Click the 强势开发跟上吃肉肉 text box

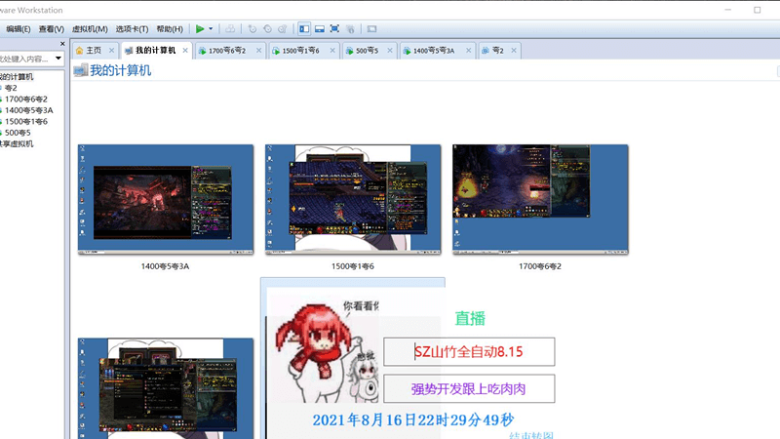[x=469, y=388]
